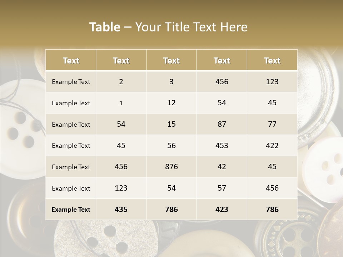Select the last column 'Text' header cell
343x257 pixels.
pyautogui.click(x=272, y=60)
